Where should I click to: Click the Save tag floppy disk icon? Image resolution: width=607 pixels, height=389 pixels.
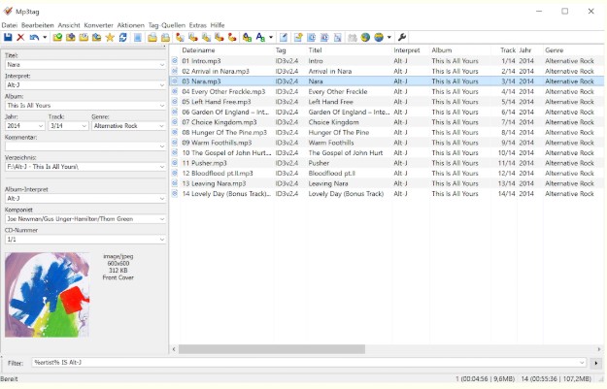(8, 37)
